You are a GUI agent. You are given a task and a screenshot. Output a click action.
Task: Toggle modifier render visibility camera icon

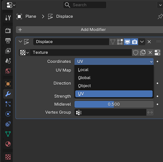coord(135,42)
